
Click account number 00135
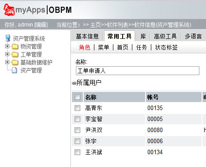(155, 108)
